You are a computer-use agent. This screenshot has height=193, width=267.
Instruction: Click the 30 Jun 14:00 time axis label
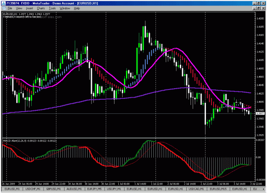[x=91, y=184]
